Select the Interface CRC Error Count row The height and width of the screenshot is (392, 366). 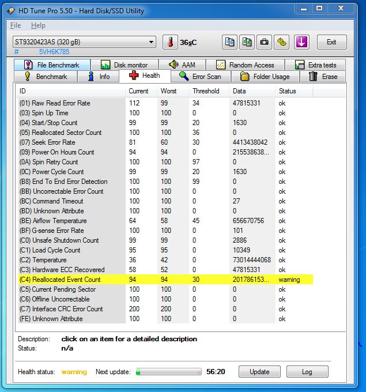(165, 309)
